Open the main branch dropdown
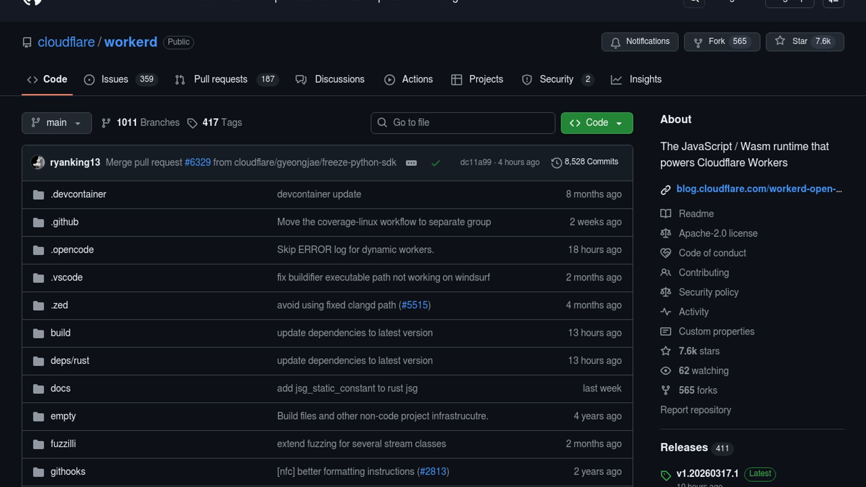The width and height of the screenshot is (866, 487). click(56, 123)
